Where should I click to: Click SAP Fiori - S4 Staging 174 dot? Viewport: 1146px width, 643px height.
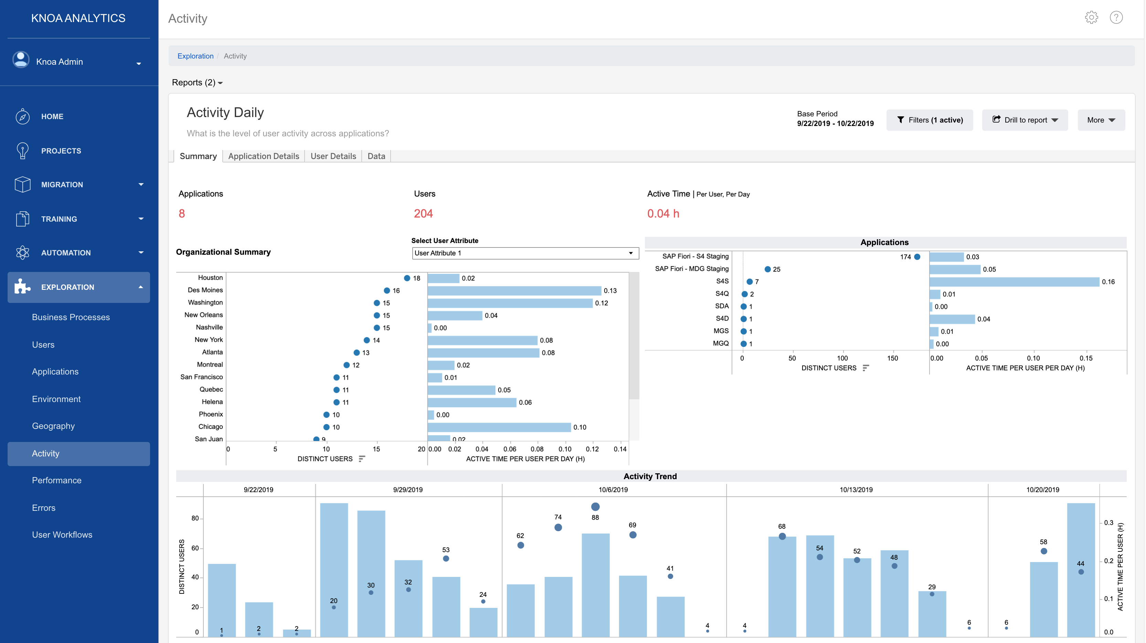[917, 257]
